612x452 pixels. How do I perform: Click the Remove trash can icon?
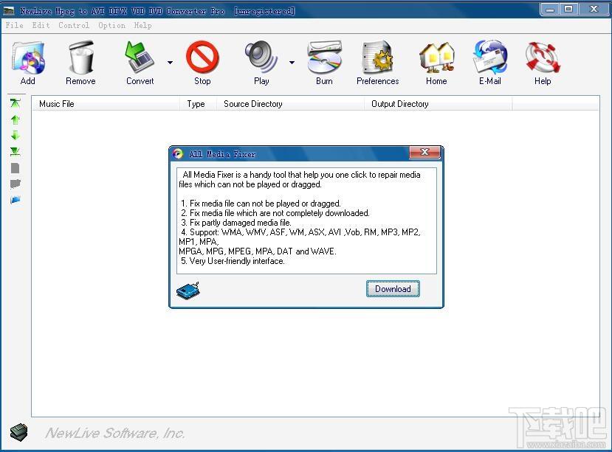(81, 58)
